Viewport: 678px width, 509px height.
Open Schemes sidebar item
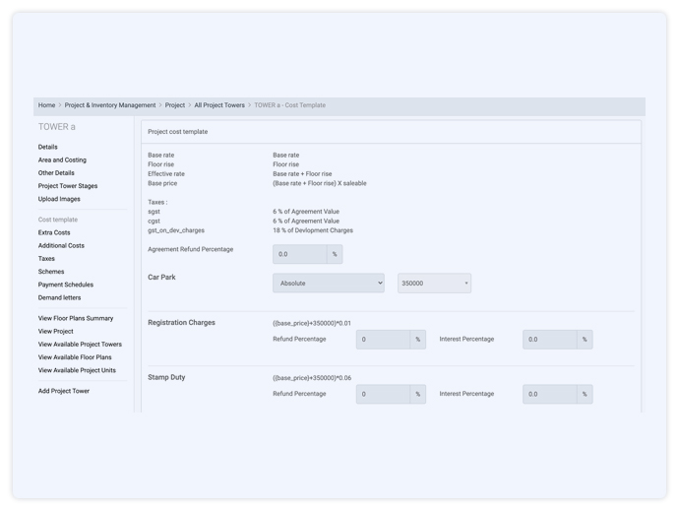(51, 272)
